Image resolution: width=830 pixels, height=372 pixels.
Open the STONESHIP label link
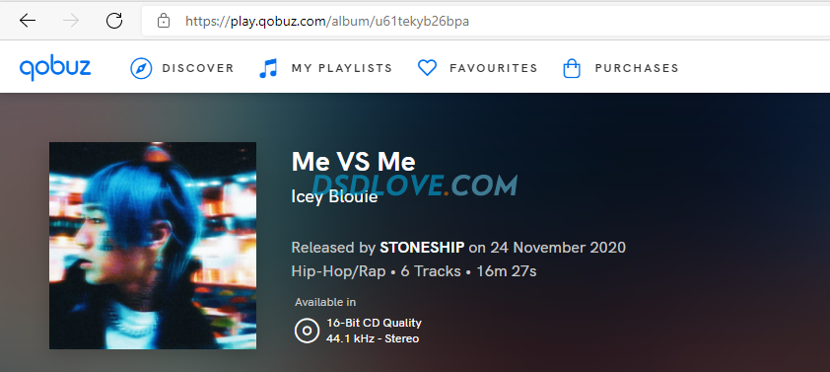(423, 248)
